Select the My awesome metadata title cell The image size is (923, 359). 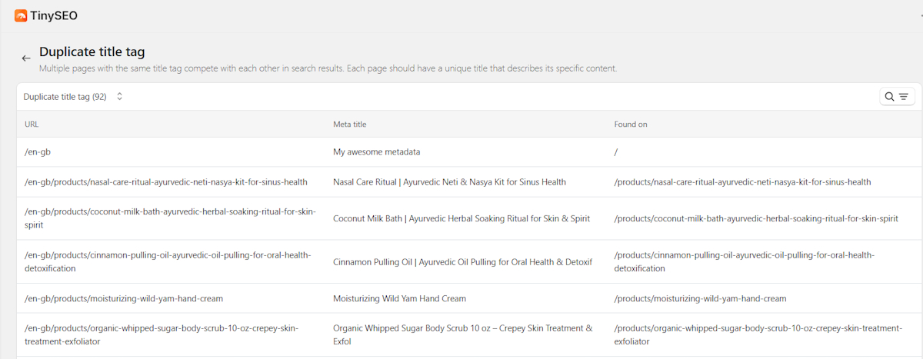[x=377, y=152]
